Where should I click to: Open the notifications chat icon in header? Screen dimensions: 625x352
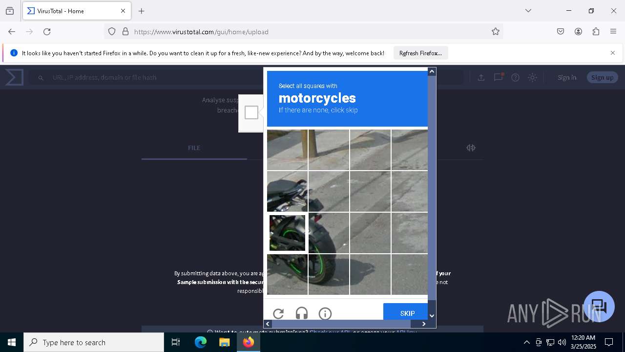coord(498,77)
